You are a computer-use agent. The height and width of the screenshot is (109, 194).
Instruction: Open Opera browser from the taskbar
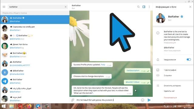click(20, 106)
